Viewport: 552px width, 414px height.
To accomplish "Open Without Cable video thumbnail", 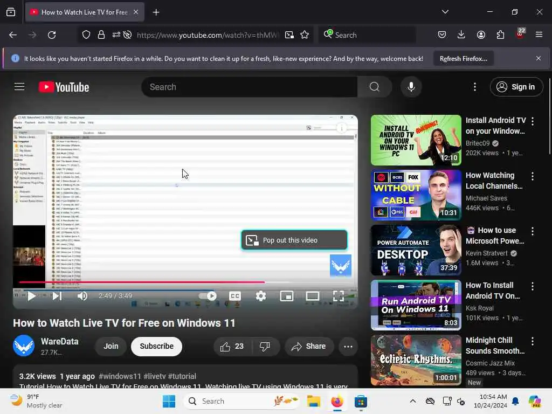I will click(x=416, y=195).
